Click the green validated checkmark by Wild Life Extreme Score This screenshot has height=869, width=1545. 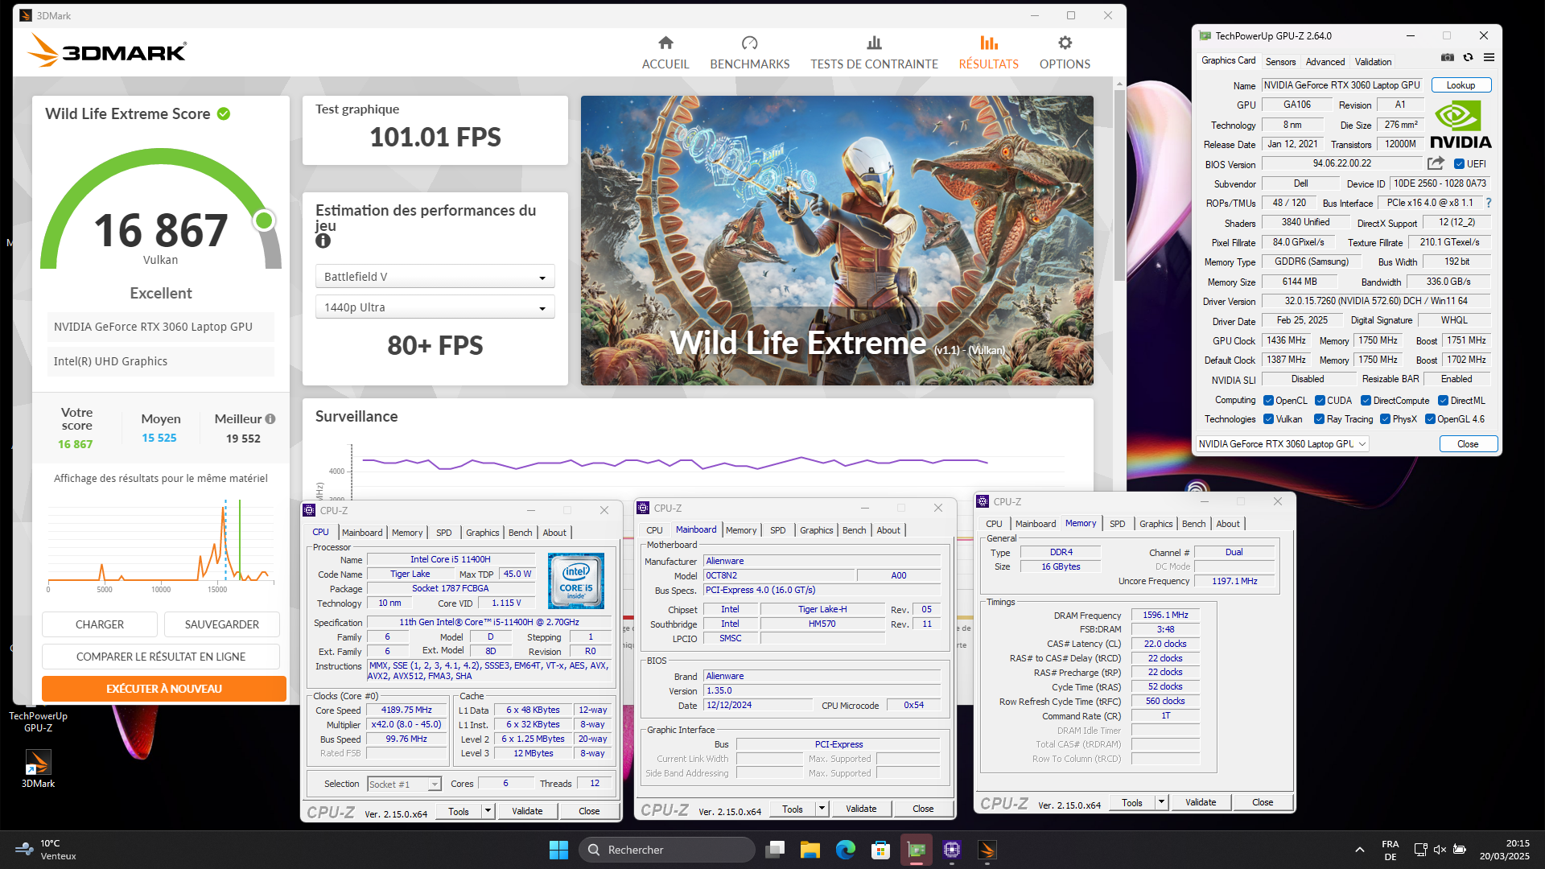224,114
